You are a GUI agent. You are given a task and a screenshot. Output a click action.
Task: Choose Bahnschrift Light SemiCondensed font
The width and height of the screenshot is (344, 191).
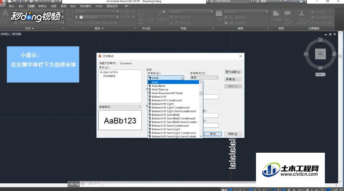[173, 111]
